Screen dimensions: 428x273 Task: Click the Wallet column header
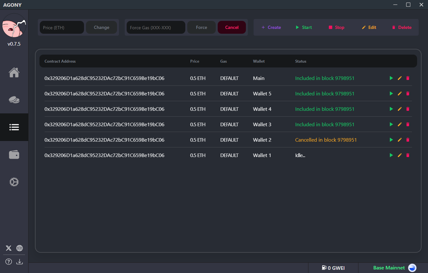[259, 61]
